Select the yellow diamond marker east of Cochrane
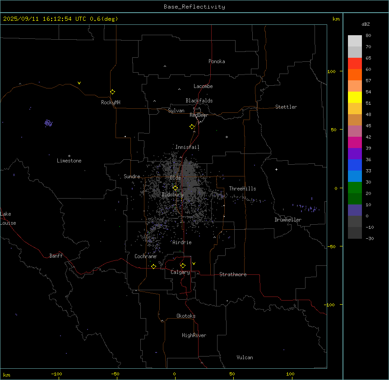The height and width of the screenshot is (380, 389). (153, 266)
